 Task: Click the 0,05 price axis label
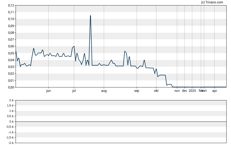11,53
